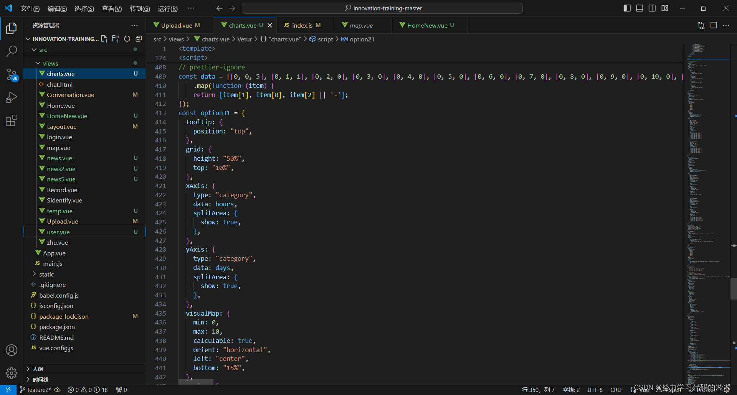Open explorer panel more actions menu
The height and width of the screenshot is (395, 737).
point(134,25)
